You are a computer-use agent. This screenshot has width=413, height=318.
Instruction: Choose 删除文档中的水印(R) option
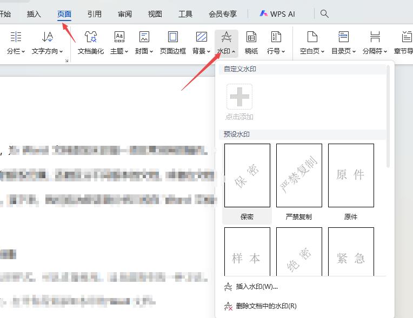click(x=266, y=306)
